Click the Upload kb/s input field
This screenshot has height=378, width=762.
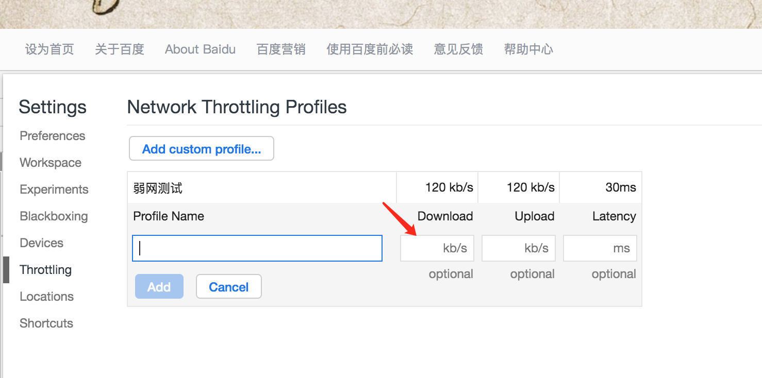pyautogui.click(x=518, y=248)
